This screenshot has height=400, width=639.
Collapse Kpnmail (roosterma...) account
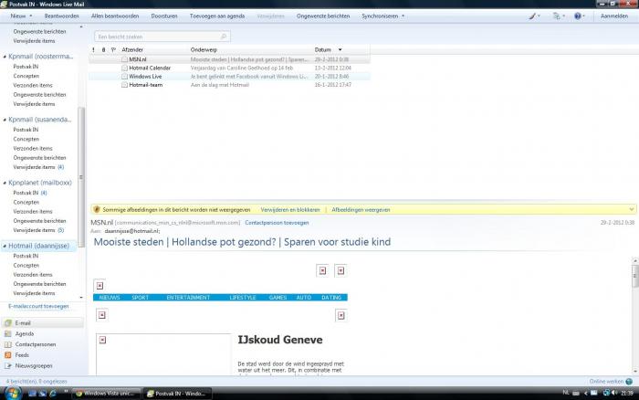[5, 57]
